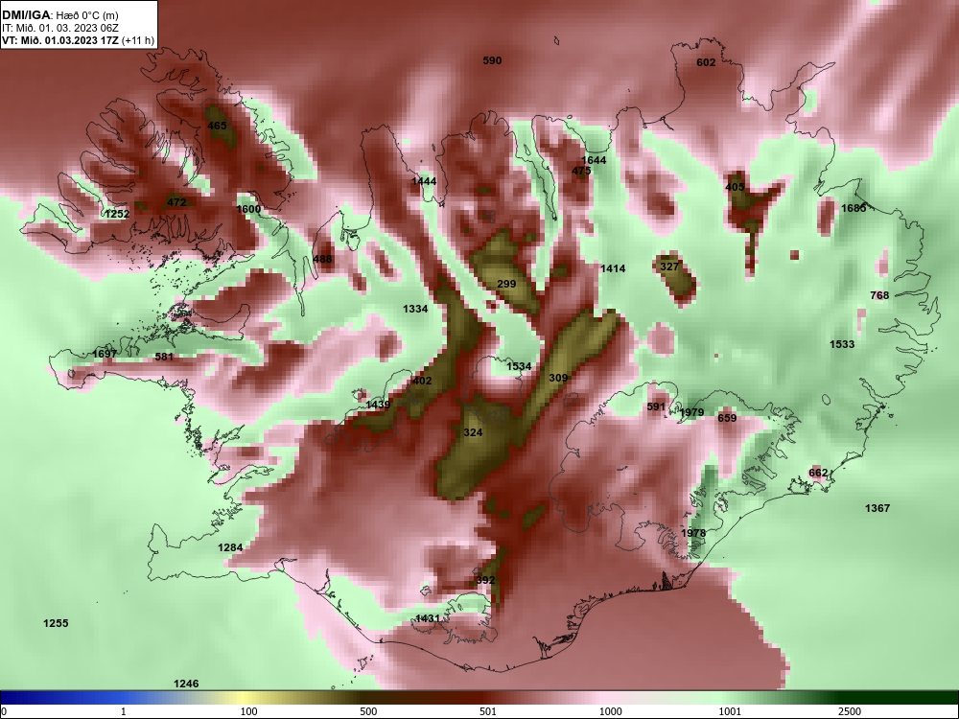Click the '0' label on color scale
The image size is (959, 719).
click(x=4, y=711)
